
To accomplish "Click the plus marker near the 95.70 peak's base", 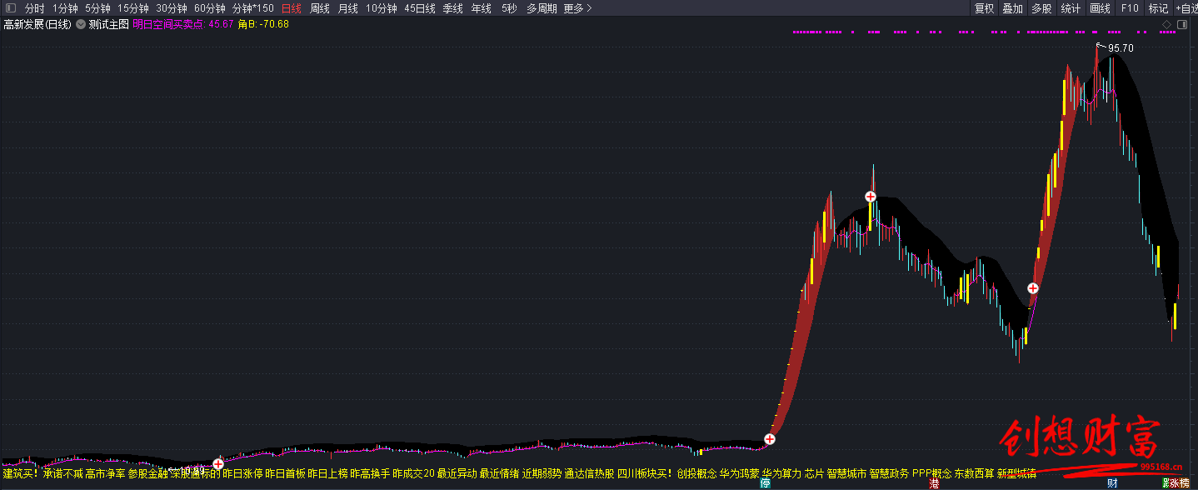I will [1033, 289].
